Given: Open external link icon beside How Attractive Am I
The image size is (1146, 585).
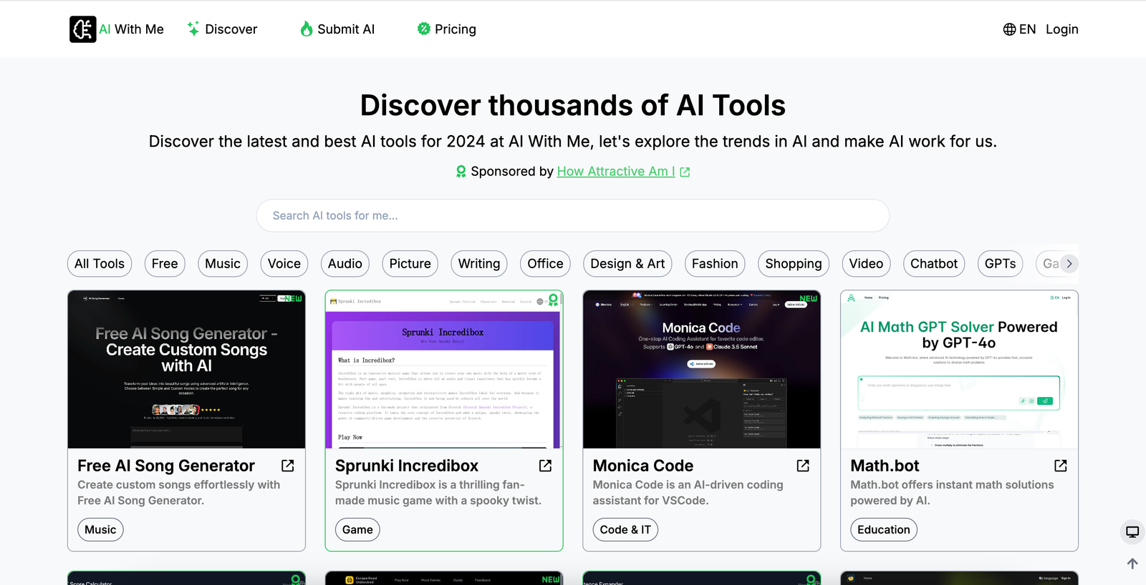Looking at the screenshot, I should pyautogui.click(x=685, y=172).
